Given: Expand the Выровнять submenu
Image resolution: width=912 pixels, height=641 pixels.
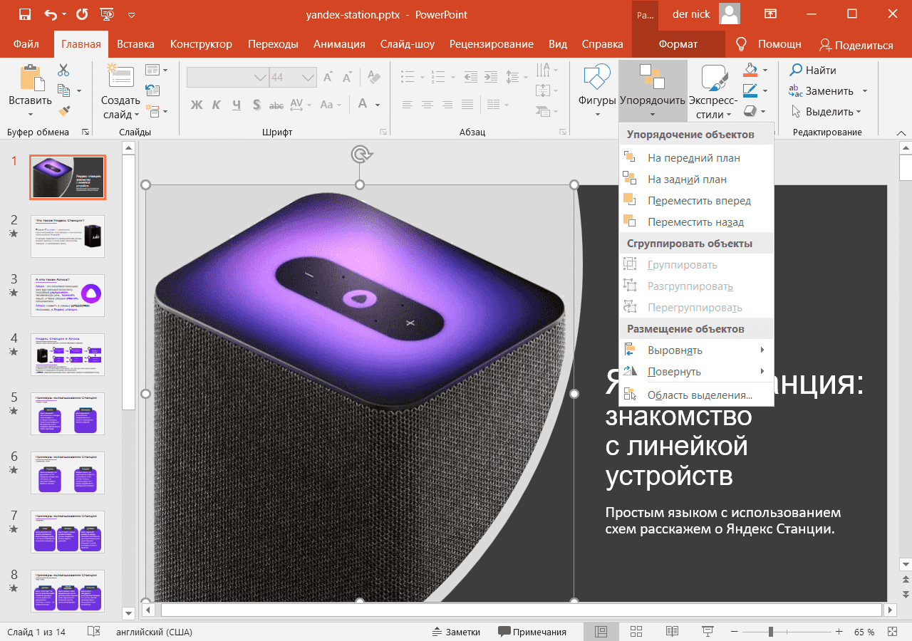Looking at the screenshot, I should coord(697,350).
